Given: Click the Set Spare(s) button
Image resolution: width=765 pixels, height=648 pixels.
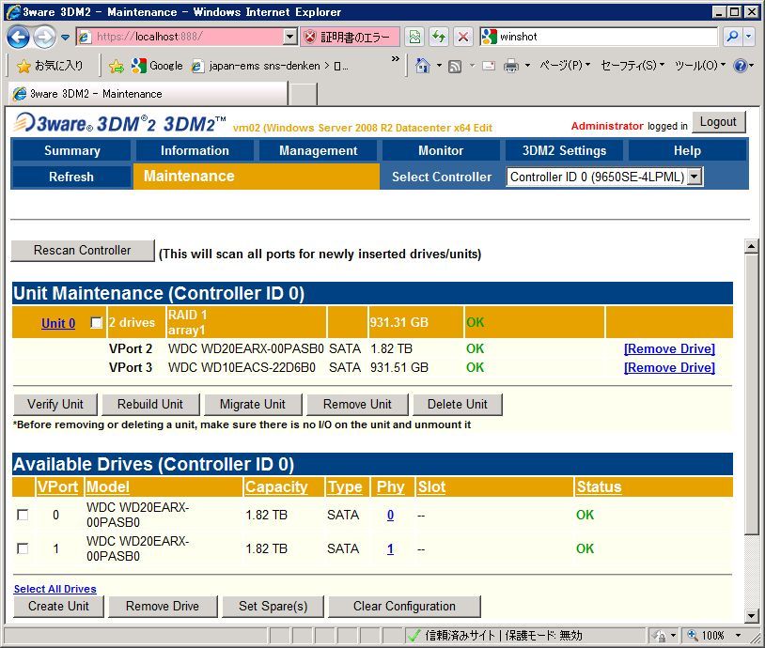Looking at the screenshot, I should tap(273, 606).
